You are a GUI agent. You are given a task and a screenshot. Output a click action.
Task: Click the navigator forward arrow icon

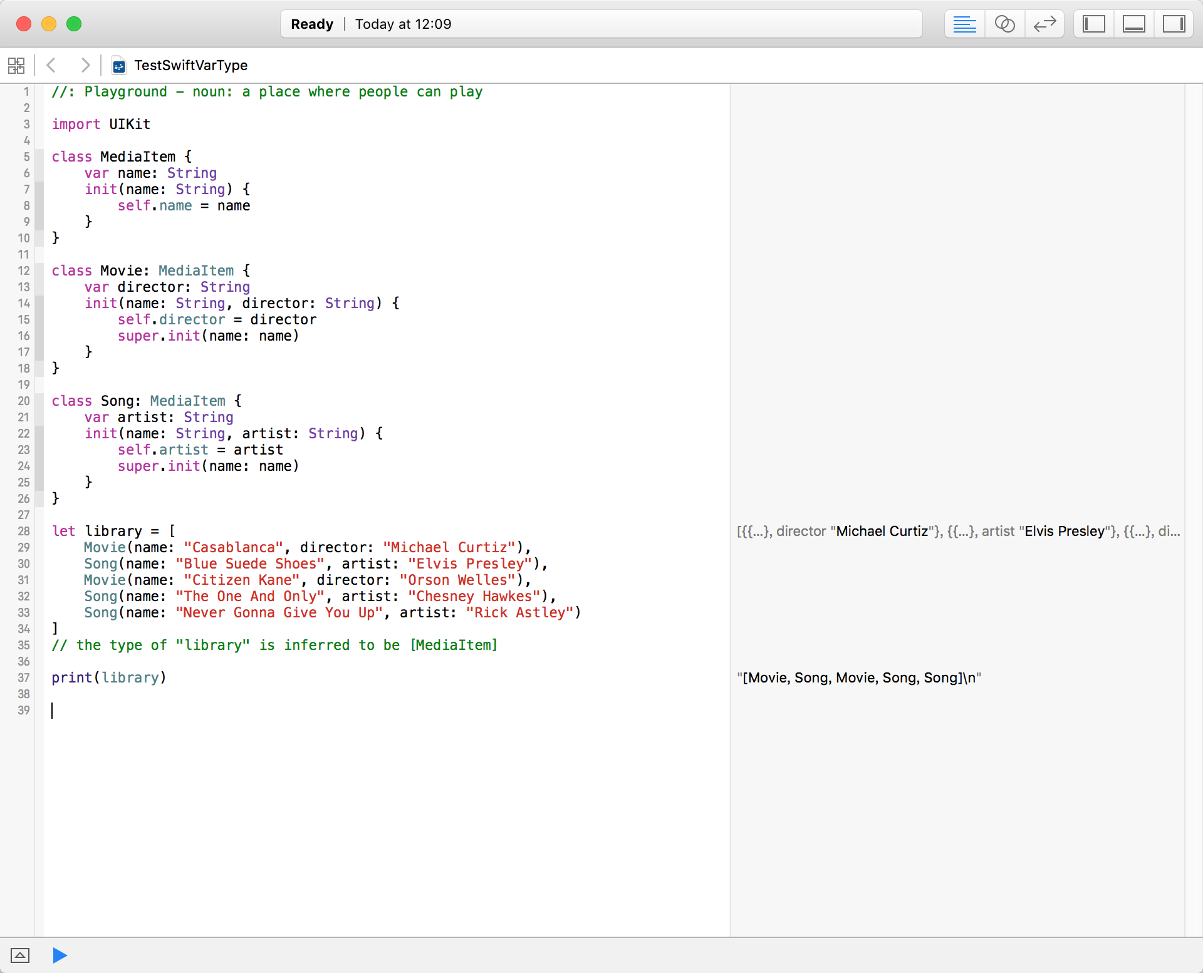(86, 64)
